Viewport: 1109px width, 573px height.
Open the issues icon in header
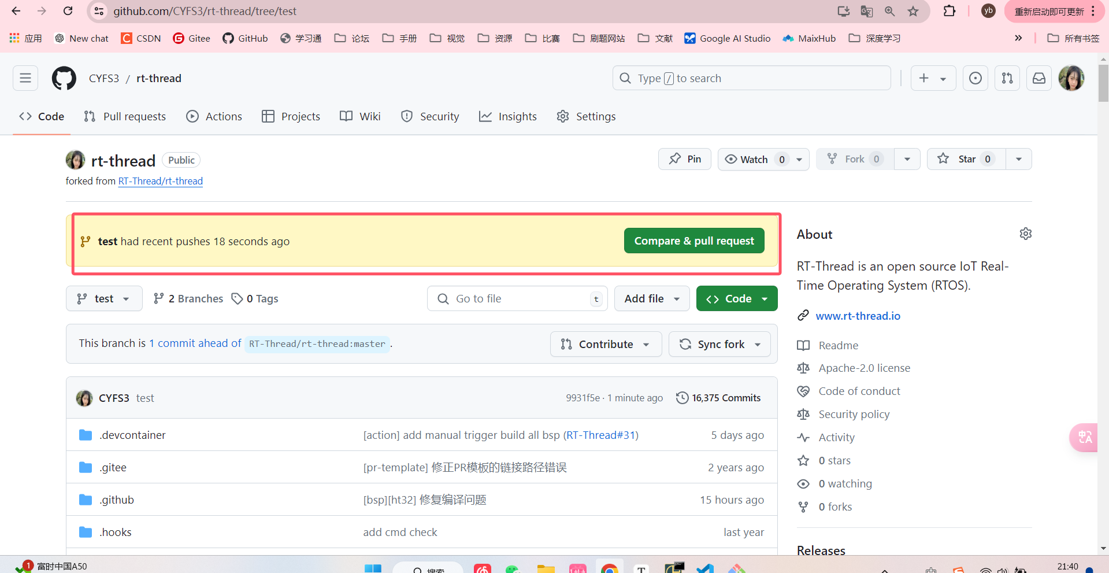click(976, 78)
